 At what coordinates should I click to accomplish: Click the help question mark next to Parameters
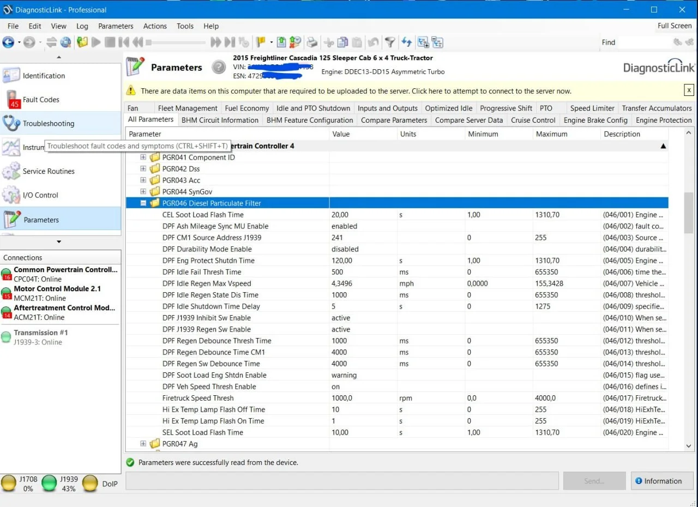click(x=219, y=67)
